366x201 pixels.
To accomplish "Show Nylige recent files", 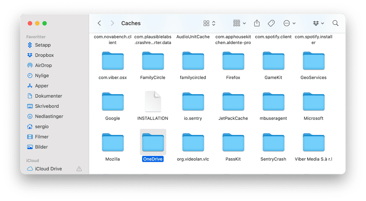I will [38, 76].
